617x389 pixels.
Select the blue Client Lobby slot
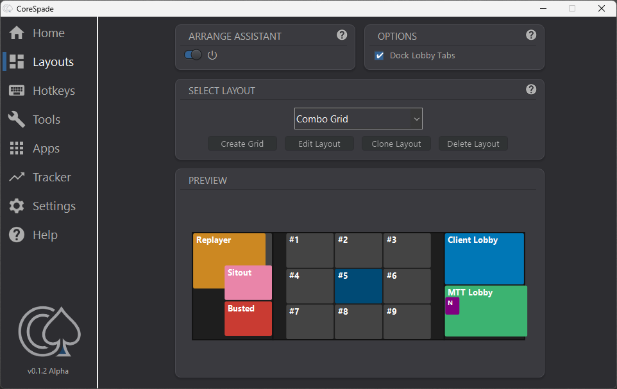pyautogui.click(x=484, y=258)
